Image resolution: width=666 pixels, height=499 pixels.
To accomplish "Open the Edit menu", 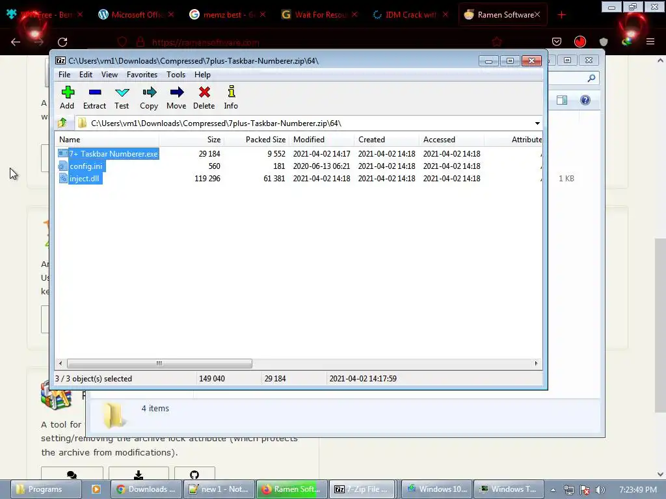I will pyautogui.click(x=86, y=75).
